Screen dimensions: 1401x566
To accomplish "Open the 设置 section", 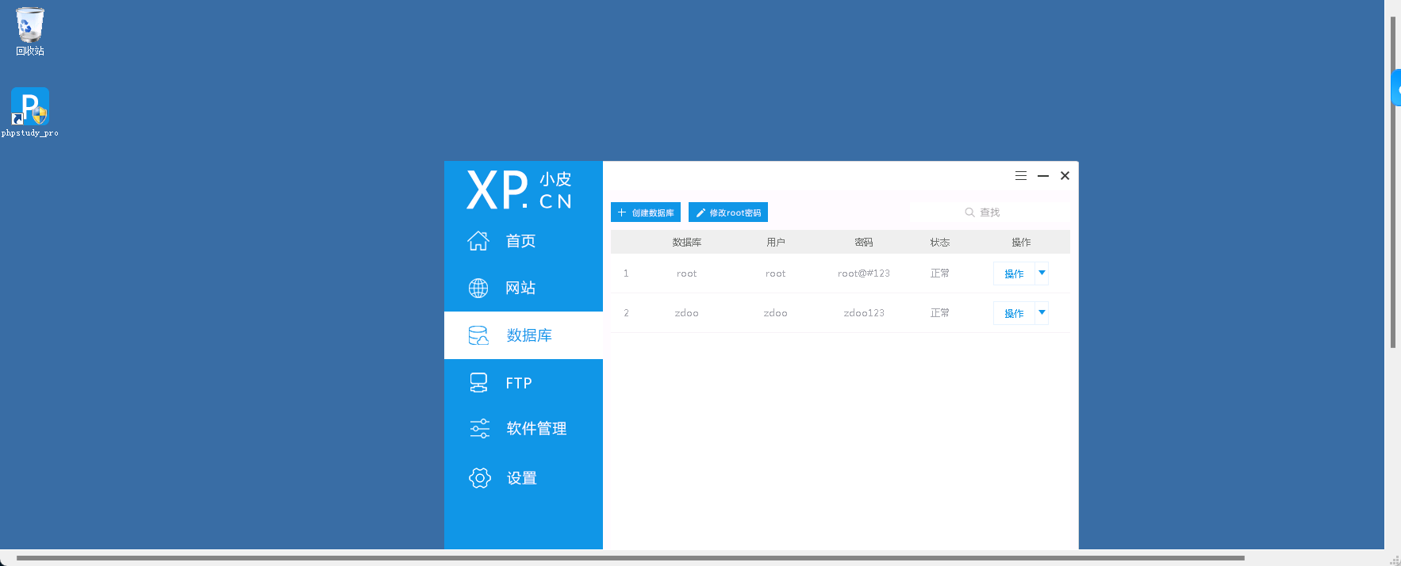I will (524, 477).
